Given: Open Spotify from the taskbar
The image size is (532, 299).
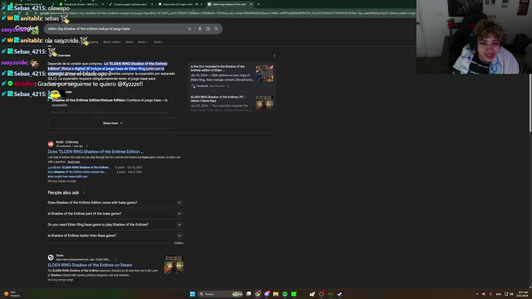Looking at the screenshot, I should 285,294.
